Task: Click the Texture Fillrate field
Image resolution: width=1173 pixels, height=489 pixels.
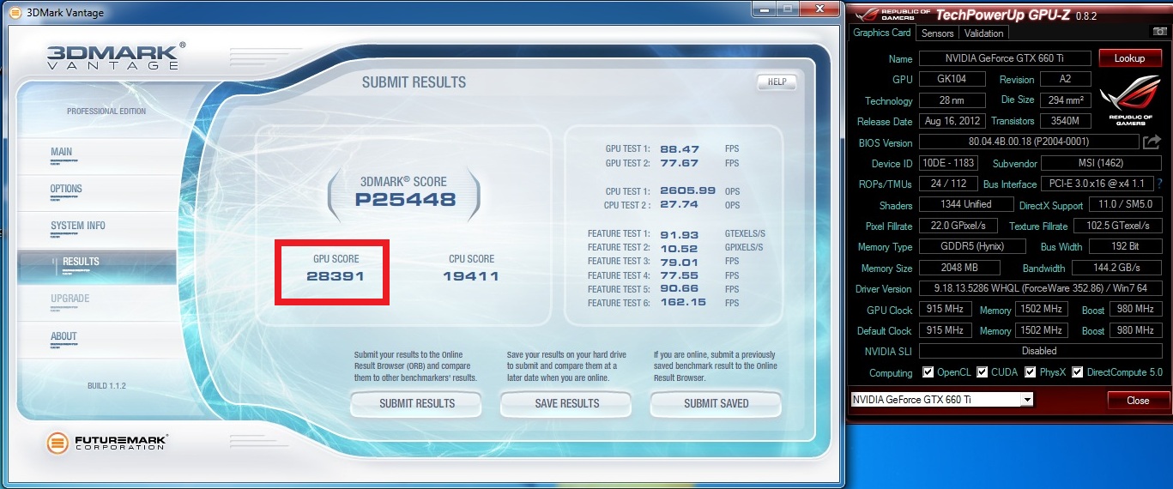Action: [1116, 226]
